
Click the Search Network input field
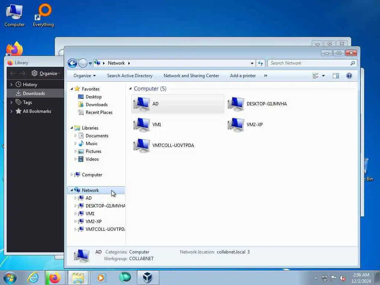tap(309, 63)
